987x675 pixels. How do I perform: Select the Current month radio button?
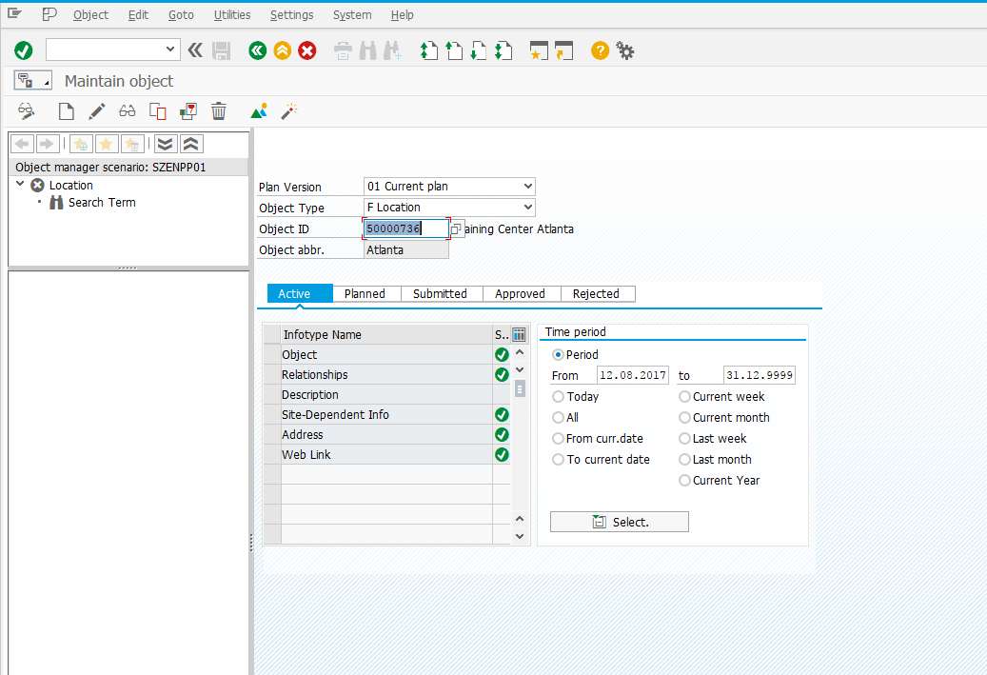pos(684,417)
